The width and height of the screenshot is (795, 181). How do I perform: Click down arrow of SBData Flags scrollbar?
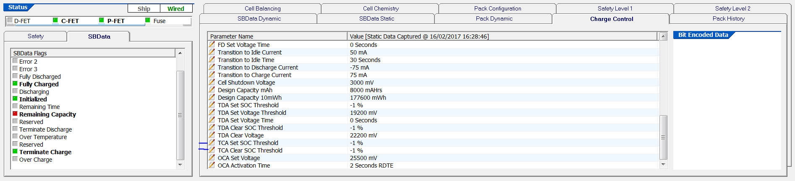(180, 165)
